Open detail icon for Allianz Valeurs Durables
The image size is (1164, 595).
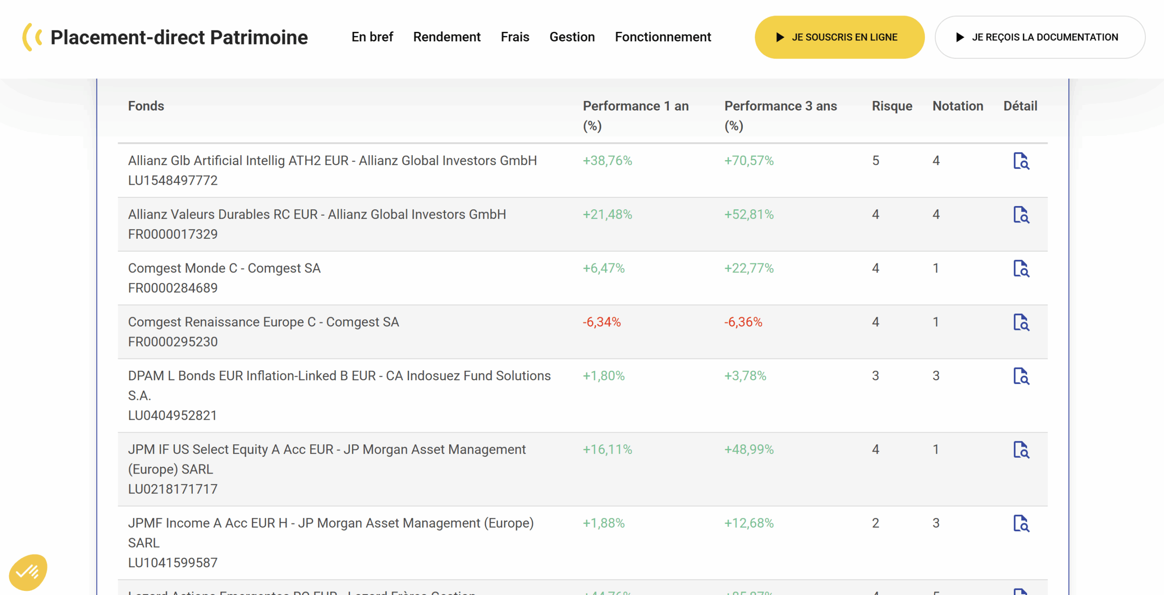(1021, 214)
